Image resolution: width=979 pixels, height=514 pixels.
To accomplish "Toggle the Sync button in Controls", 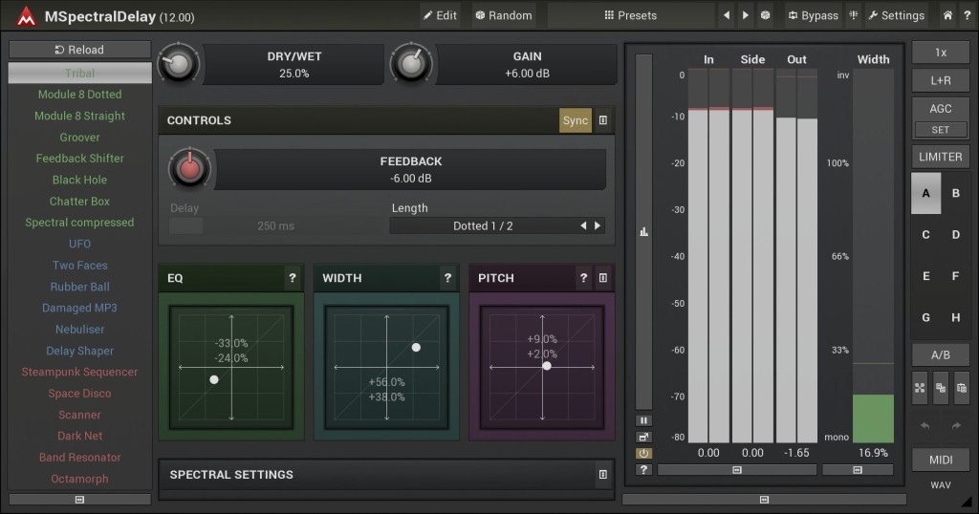I will point(576,120).
